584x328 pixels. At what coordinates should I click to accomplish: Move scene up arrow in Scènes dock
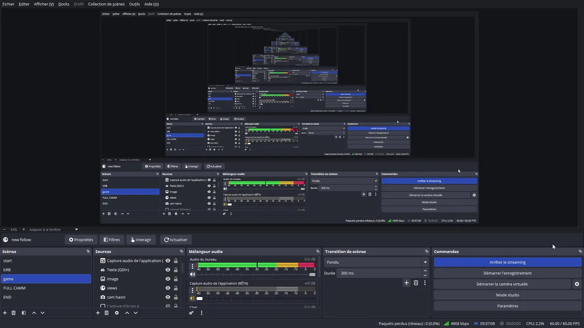(x=34, y=313)
